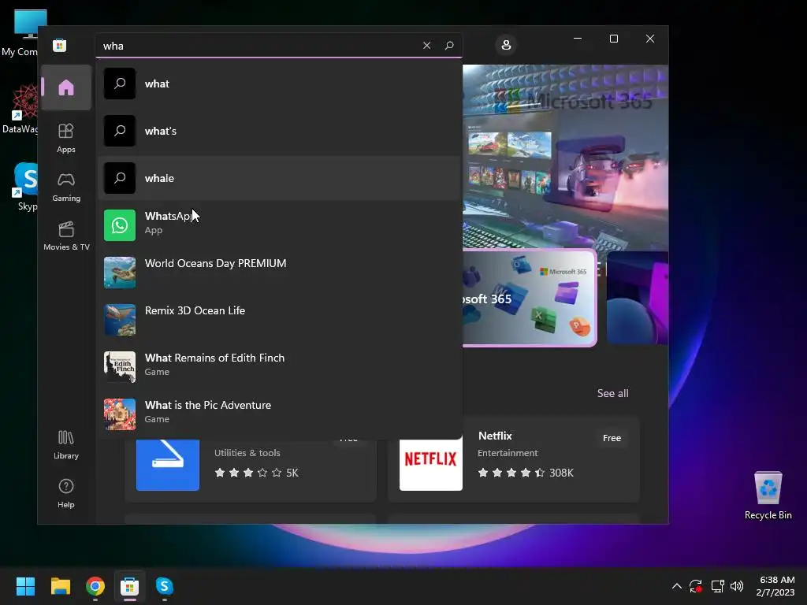The width and height of the screenshot is (807, 605).
Task: Open the Home tab in Store sidebar
Action: [66, 87]
